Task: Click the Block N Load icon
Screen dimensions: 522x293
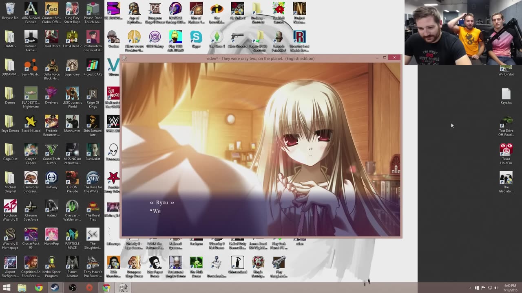Action: pyautogui.click(x=31, y=124)
